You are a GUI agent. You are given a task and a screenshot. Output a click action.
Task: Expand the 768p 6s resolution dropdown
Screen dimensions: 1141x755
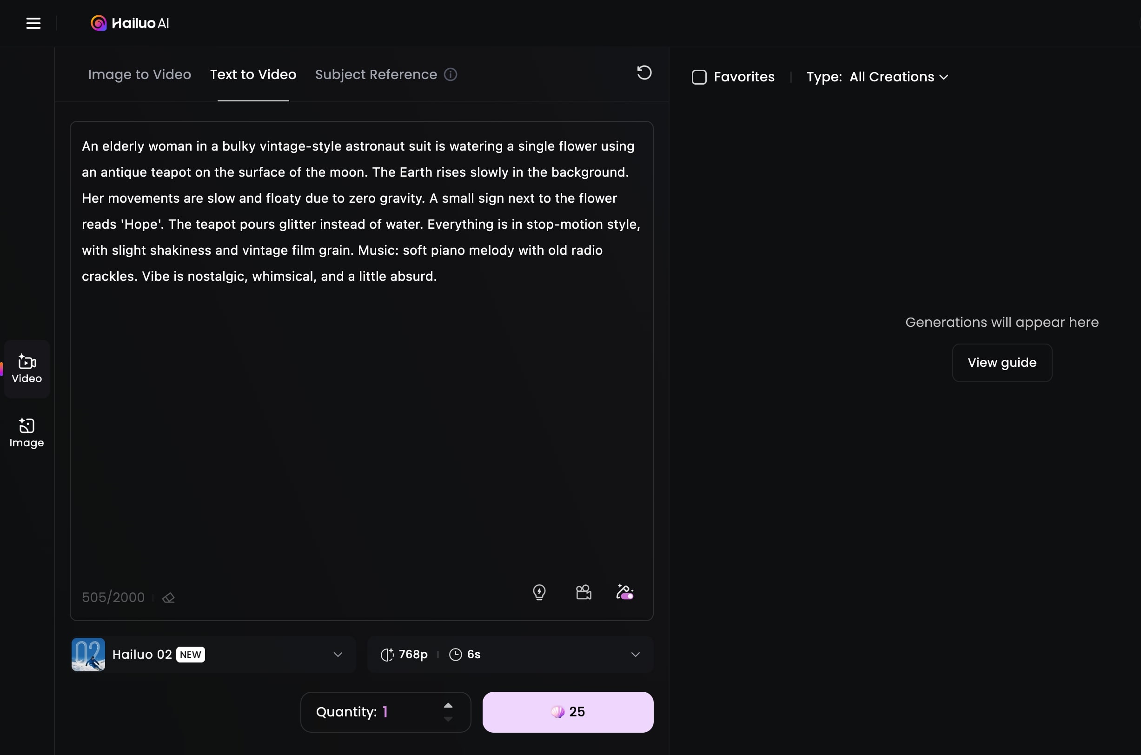[510, 655]
